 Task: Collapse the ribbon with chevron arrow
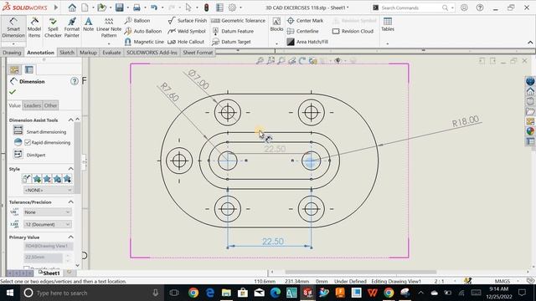point(530,43)
